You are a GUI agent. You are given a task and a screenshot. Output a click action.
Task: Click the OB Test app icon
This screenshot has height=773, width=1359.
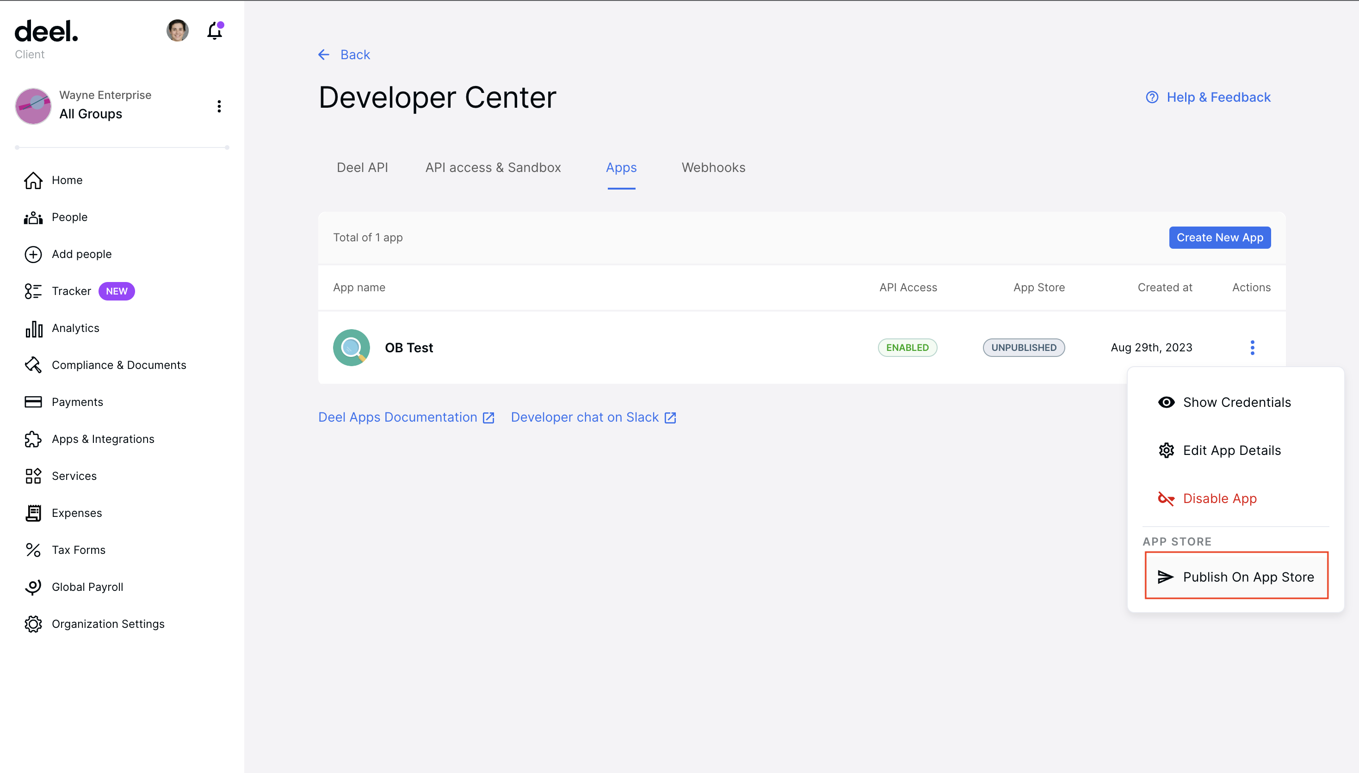pos(351,348)
